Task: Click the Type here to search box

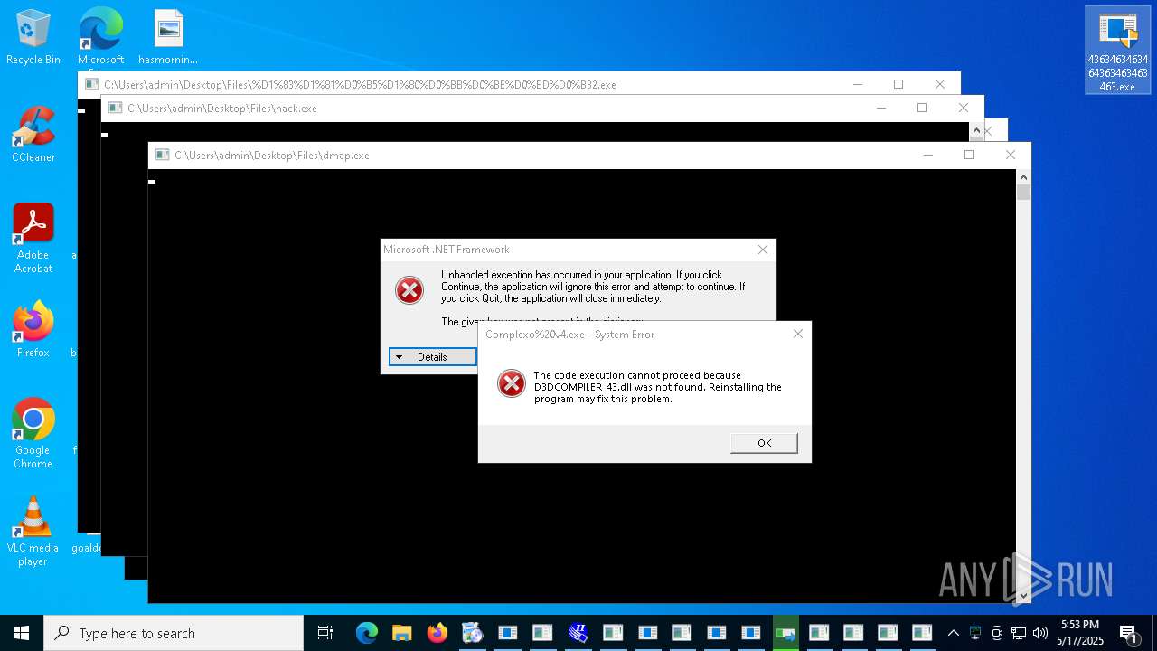Action: [174, 633]
